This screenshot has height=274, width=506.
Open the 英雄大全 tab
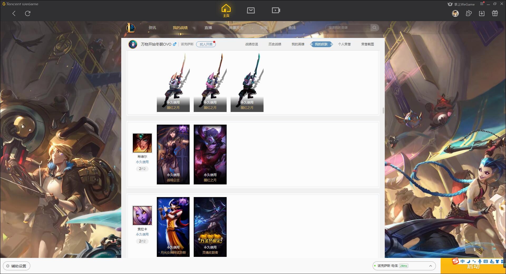pos(236,28)
